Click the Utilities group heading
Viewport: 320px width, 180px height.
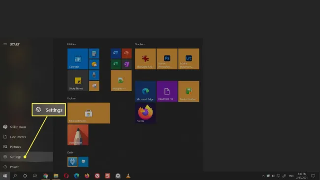coord(71,44)
